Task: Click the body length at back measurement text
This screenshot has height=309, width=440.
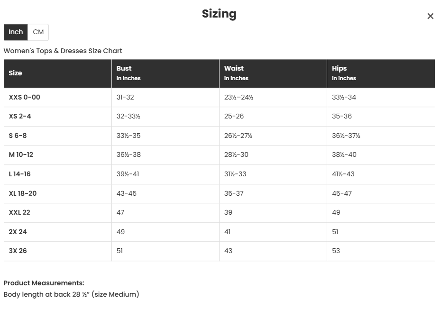Action: coord(71,294)
